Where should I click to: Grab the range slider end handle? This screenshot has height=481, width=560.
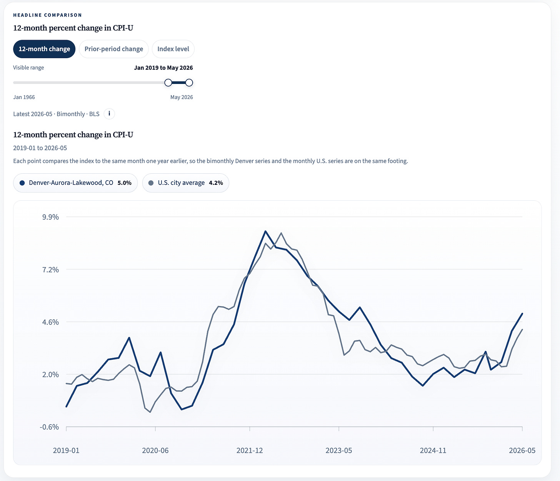(189, 82)
